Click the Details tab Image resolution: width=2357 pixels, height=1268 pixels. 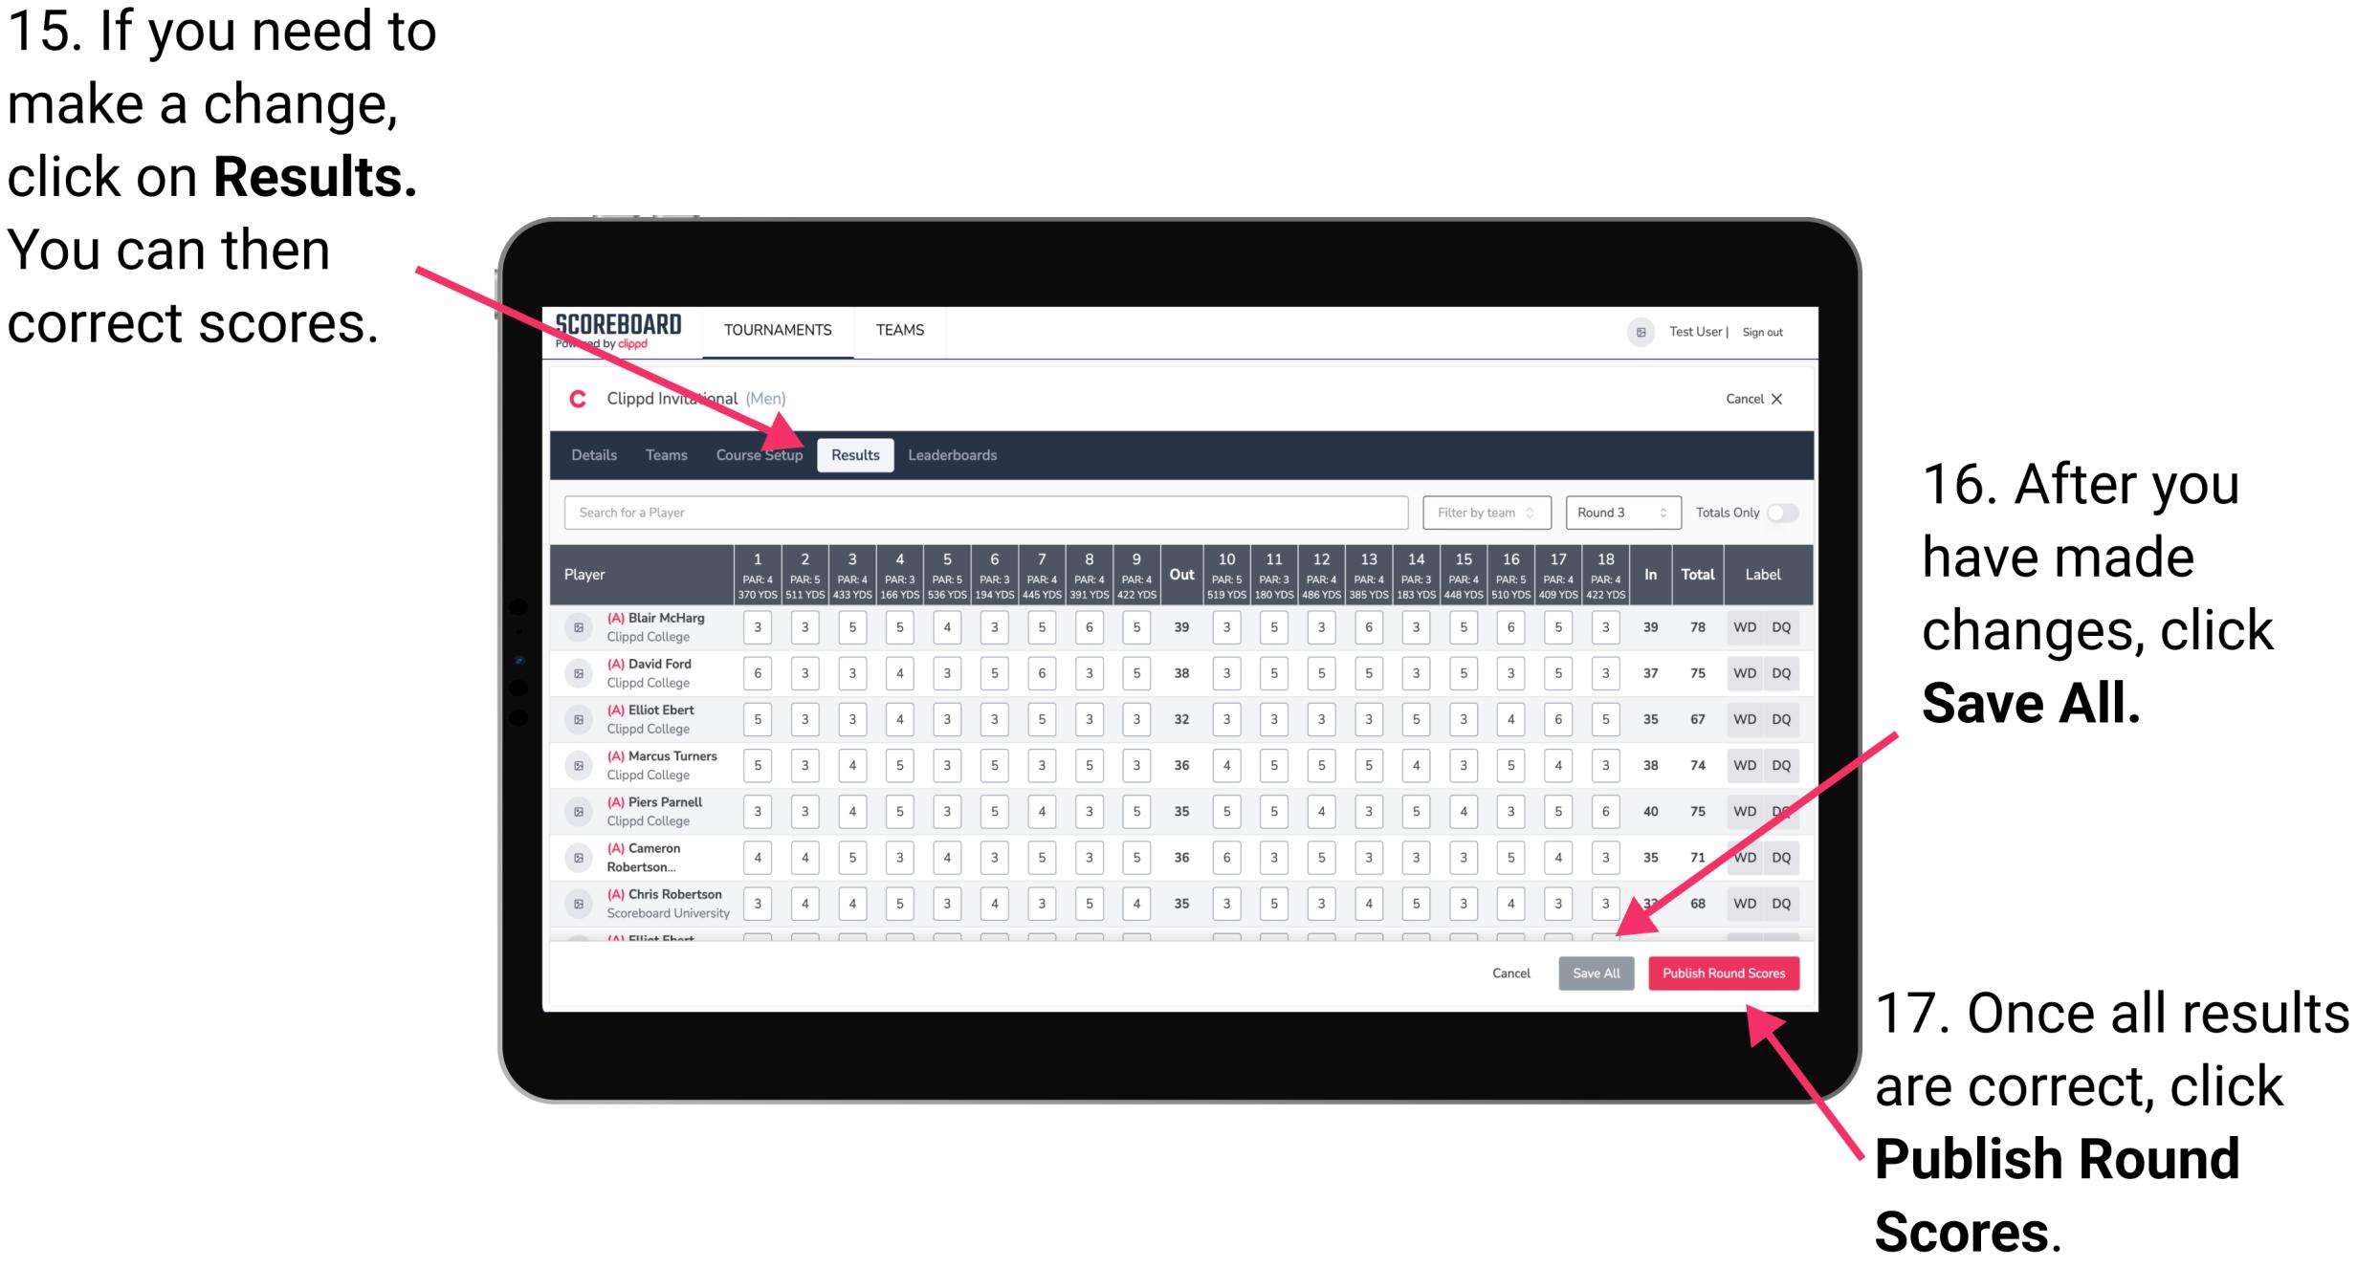pos(595,453)
